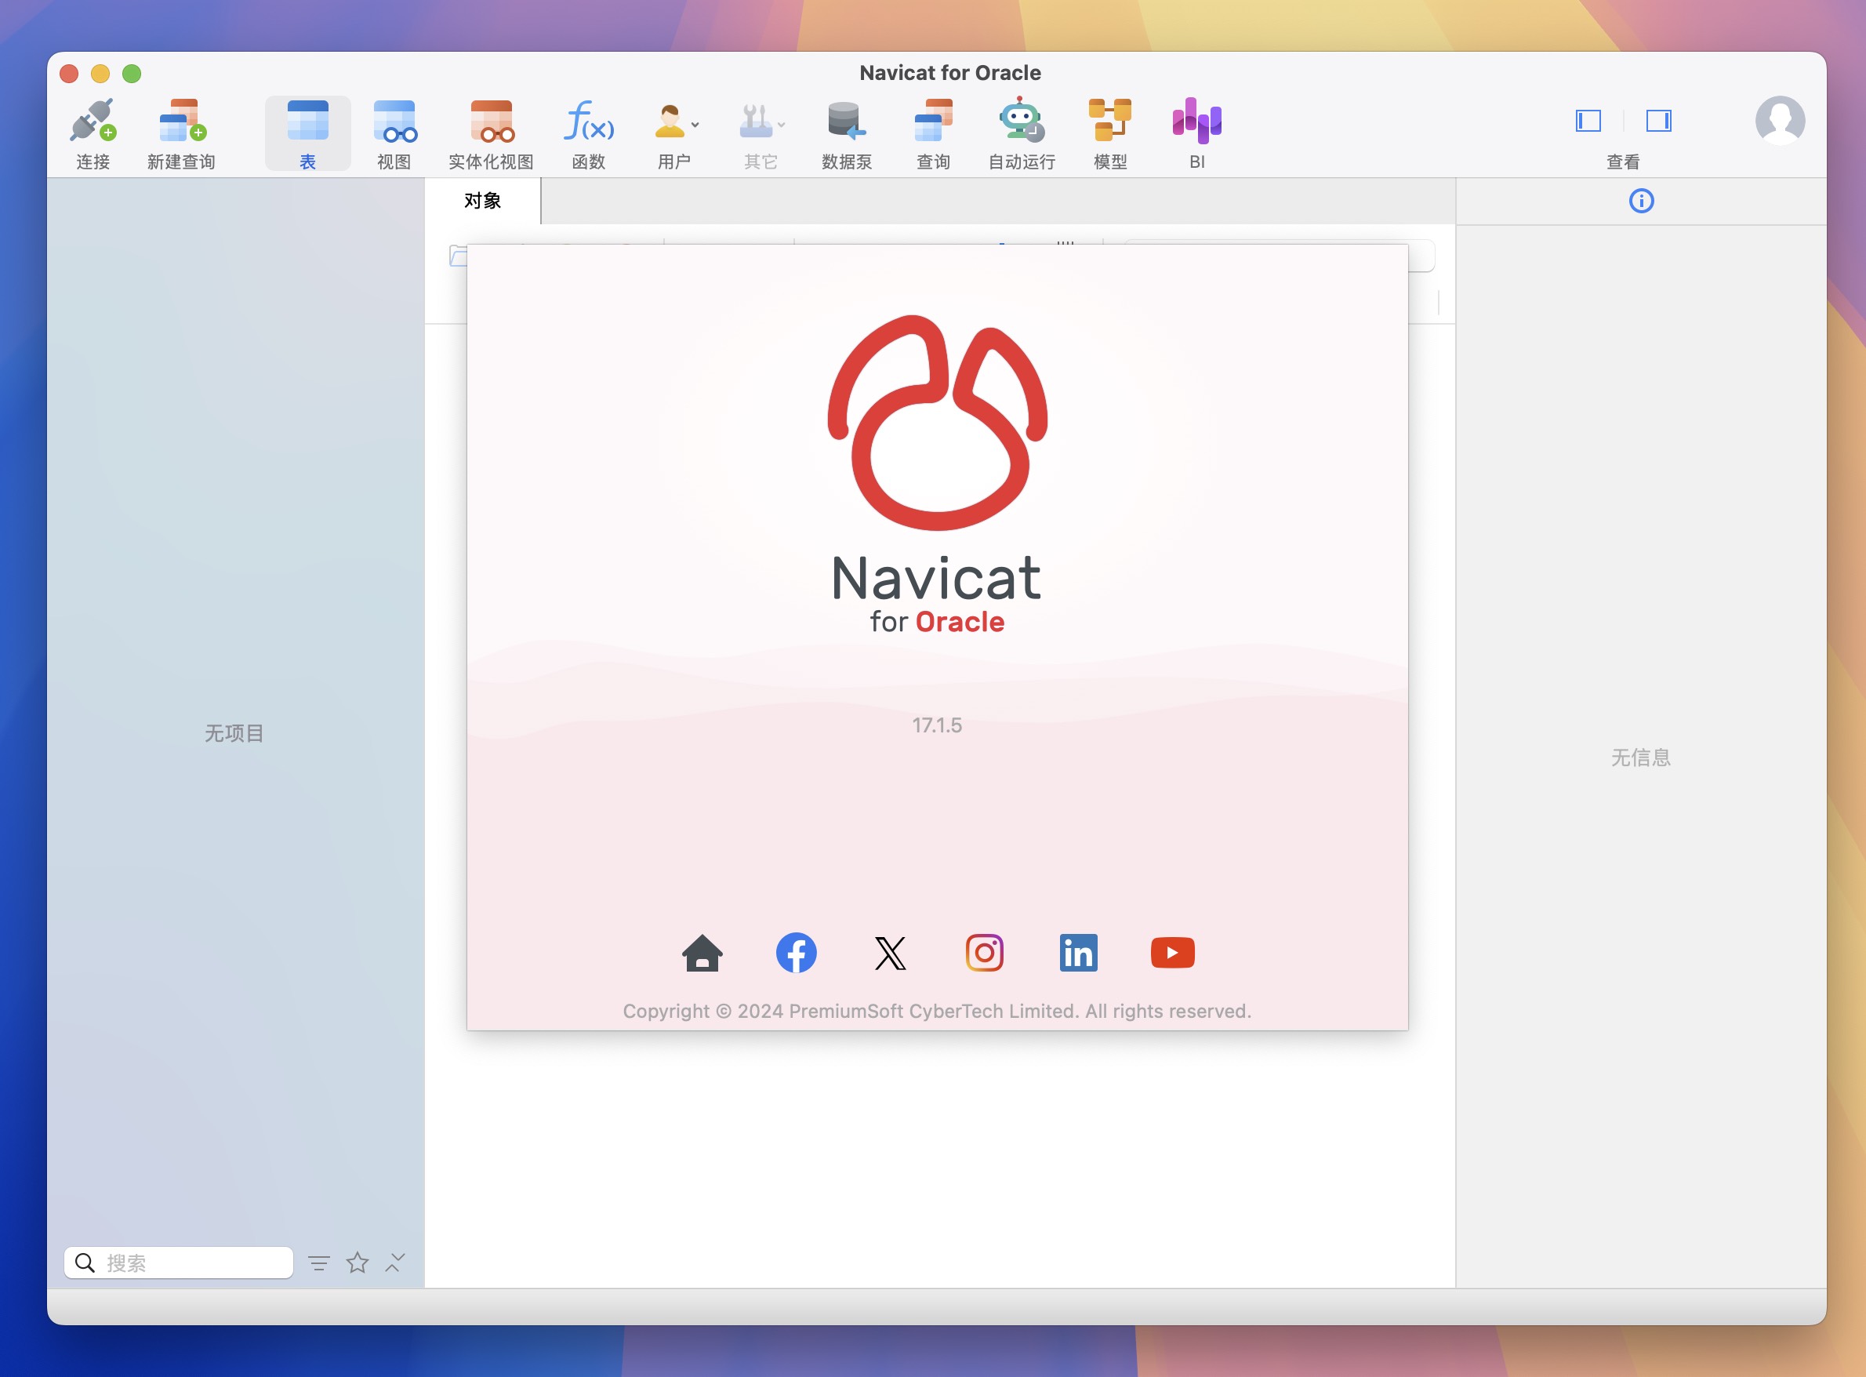The height and width of the screenshot is (1377, 1866).
Task: Switch to the Objects (对象) tab
Action: click(x=482, y=201)
